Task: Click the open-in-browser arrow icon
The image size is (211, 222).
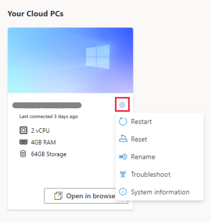Action: 58,196
